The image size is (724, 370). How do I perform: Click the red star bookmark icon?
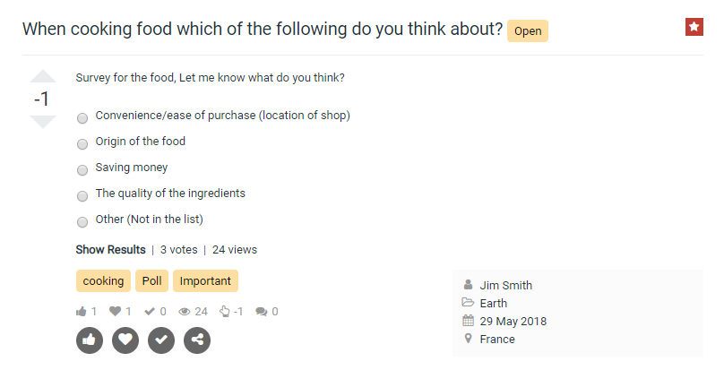[694, 27]
